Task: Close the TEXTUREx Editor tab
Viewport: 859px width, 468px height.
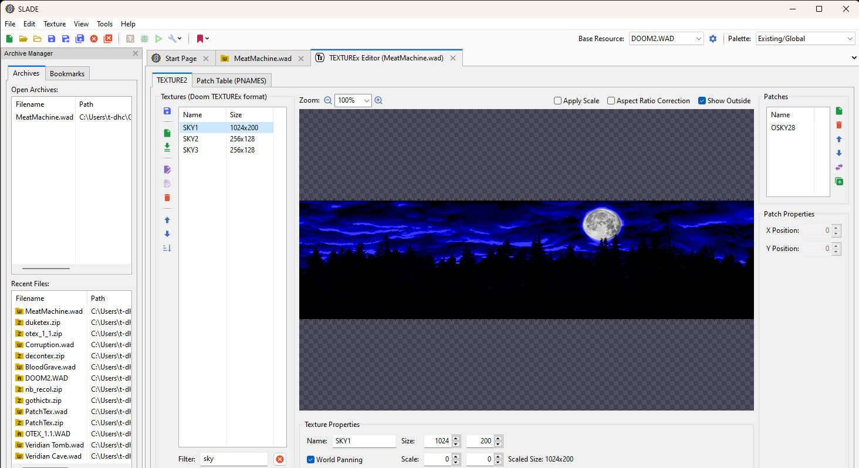Action: [x=453, y=58]
